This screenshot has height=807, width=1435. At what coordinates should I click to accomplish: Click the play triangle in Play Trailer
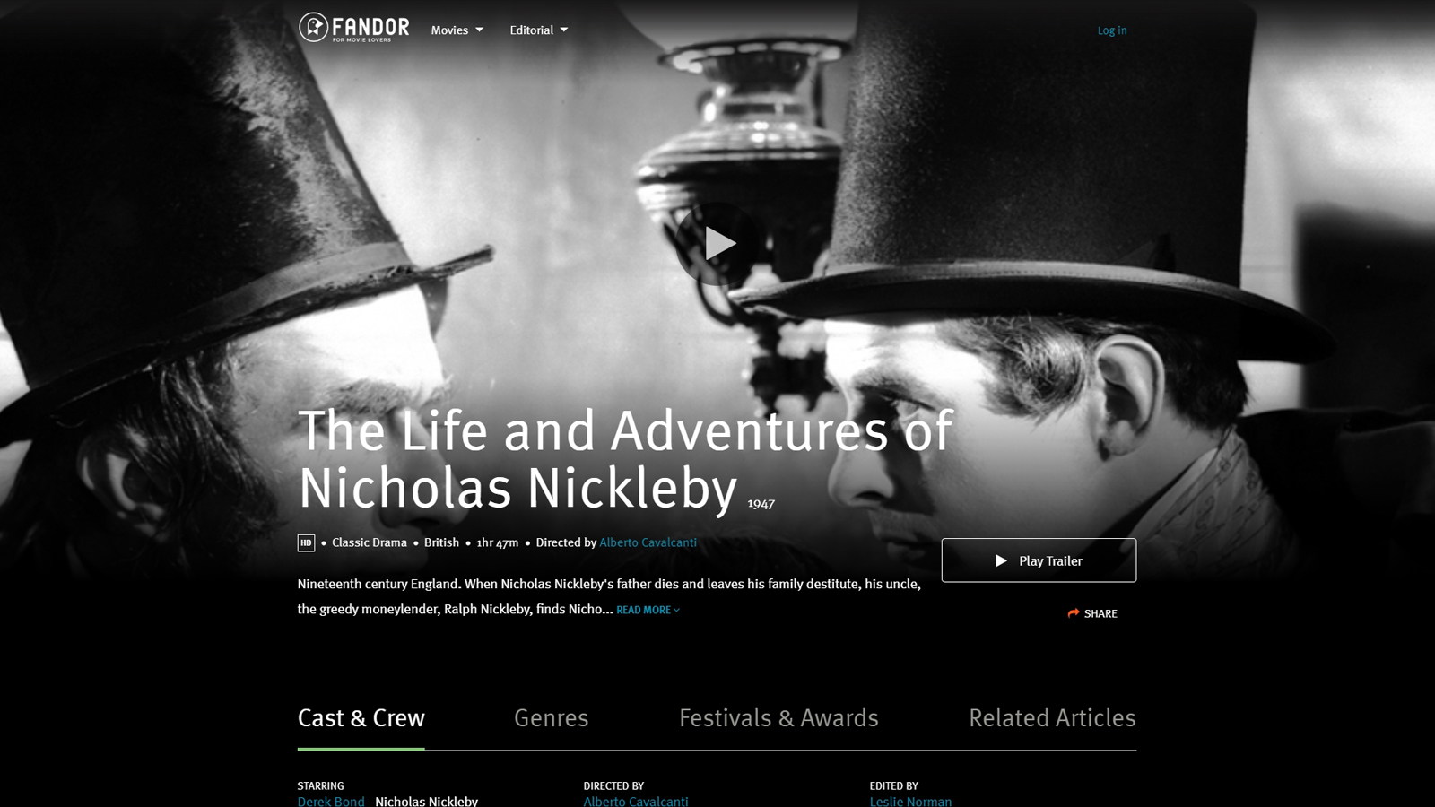pyautogui.click(x=1001, y=560)
